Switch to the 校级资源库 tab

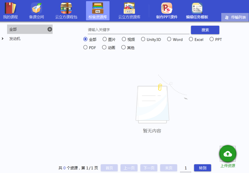pyautogui.click(x=98, y=11)
